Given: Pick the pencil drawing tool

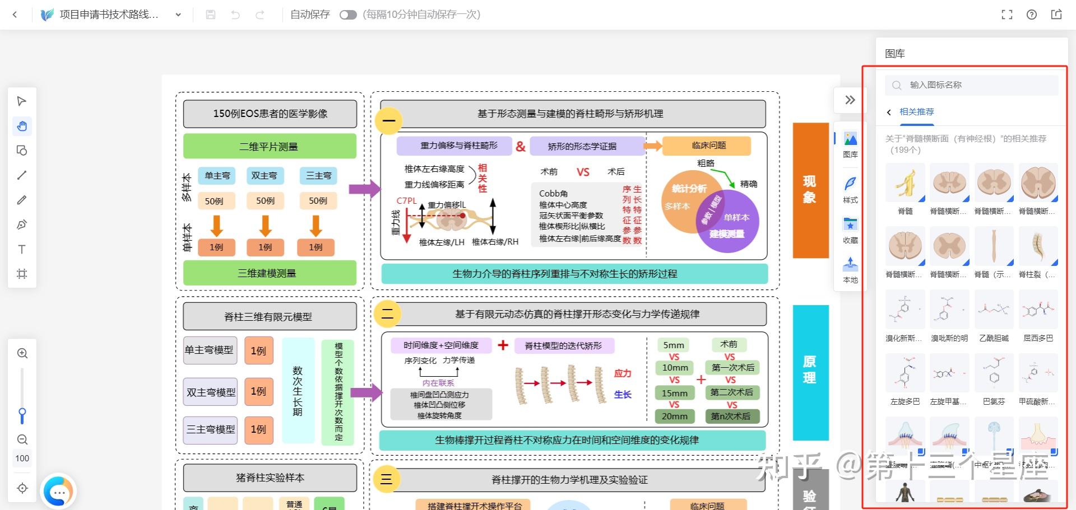Looking at the screenshot, I should point(22,200).
